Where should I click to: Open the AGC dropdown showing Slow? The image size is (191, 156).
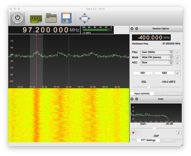tap(157, 62)
